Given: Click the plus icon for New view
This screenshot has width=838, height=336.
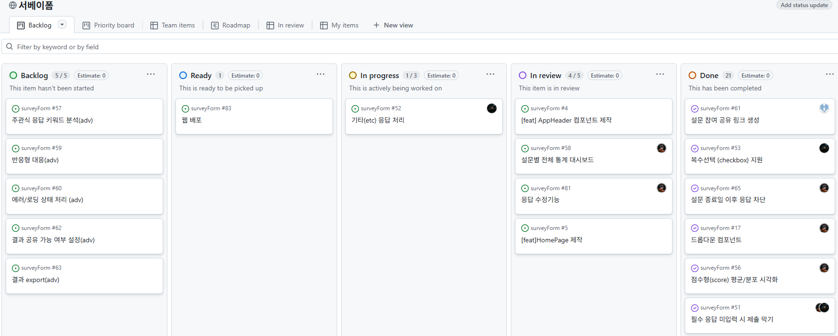Looking at the screenshot, I should [x=377, y=25].
